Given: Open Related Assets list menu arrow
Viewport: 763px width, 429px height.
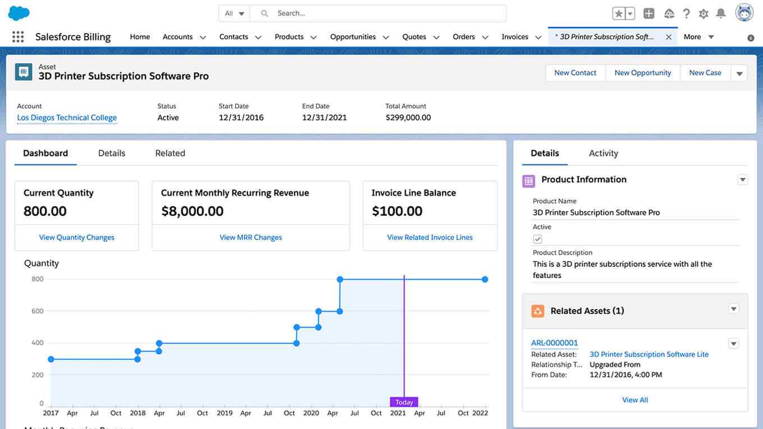Looking at the screenshot, I should click(734, 309).
